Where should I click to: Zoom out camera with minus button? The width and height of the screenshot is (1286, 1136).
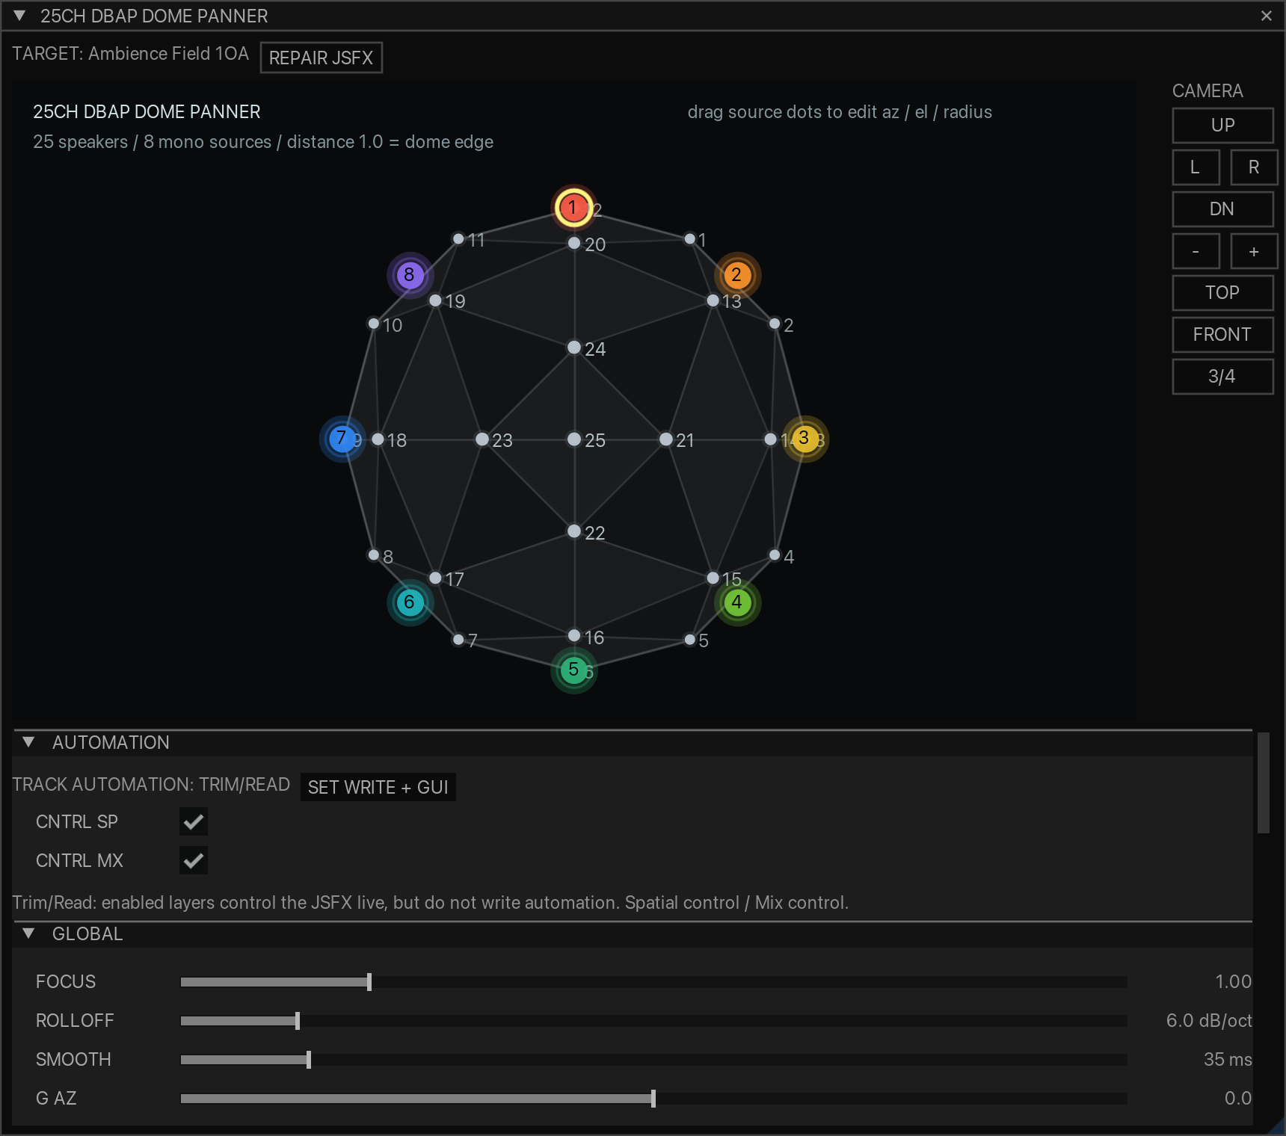[x=1195, y=250]
